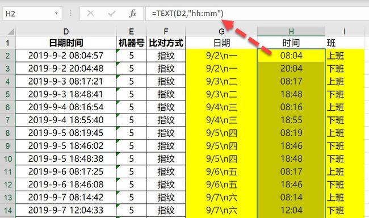This screenshot has width=369, height=218.
Task: Select column F header
Action: coord(166,31)
